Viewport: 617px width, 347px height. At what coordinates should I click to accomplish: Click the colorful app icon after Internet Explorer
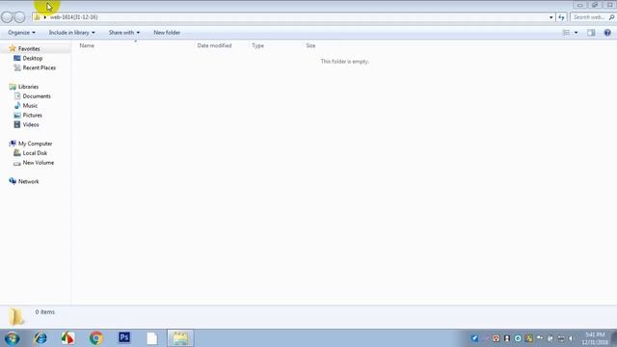pos(67,338)
